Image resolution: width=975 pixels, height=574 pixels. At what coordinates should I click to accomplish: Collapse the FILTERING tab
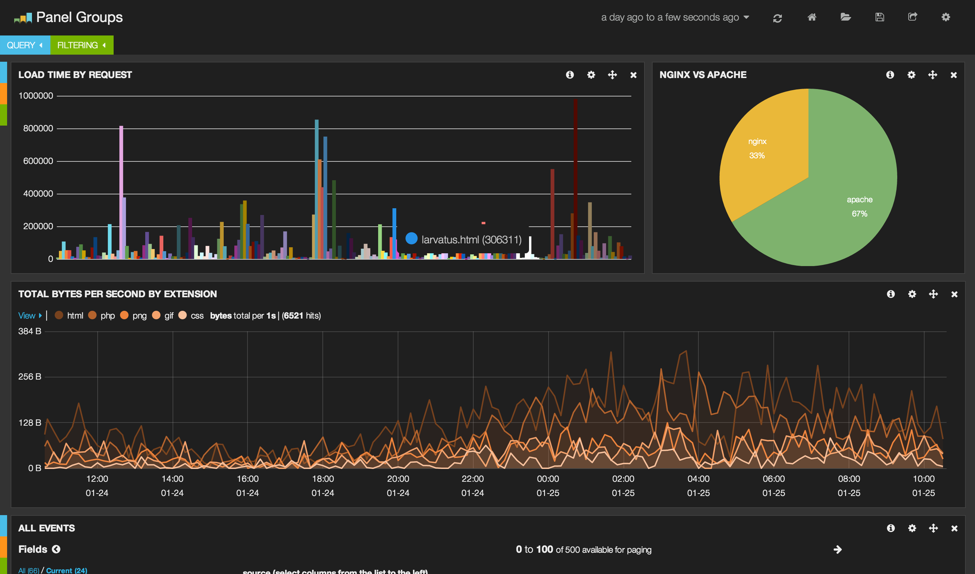(x=81, y=45)
